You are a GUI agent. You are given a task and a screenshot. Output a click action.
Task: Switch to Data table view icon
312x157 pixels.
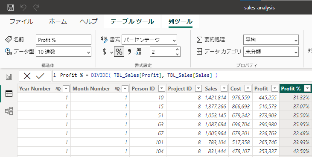tap(9, 93)
